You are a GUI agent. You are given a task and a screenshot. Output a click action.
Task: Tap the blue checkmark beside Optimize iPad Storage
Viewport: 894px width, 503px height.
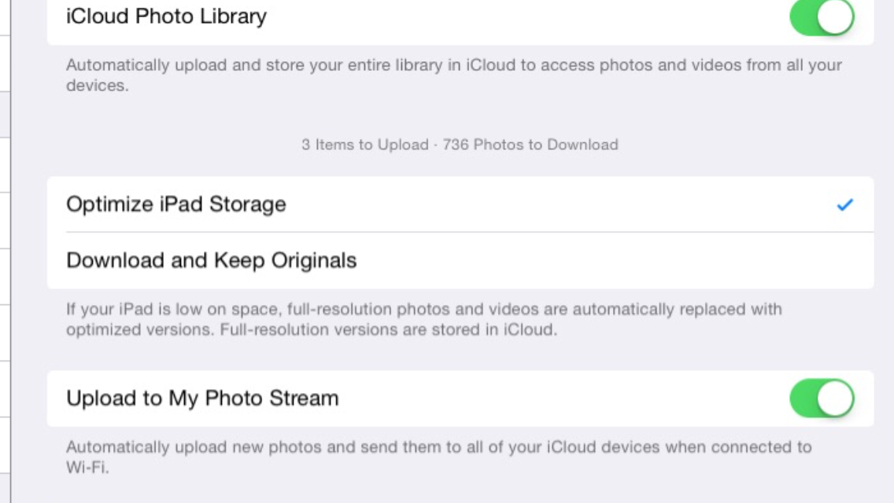click(844, 205)
